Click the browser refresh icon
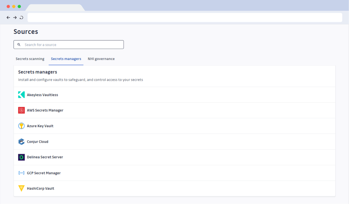This screenshot has width=349, height=204. tap(21, 17)
